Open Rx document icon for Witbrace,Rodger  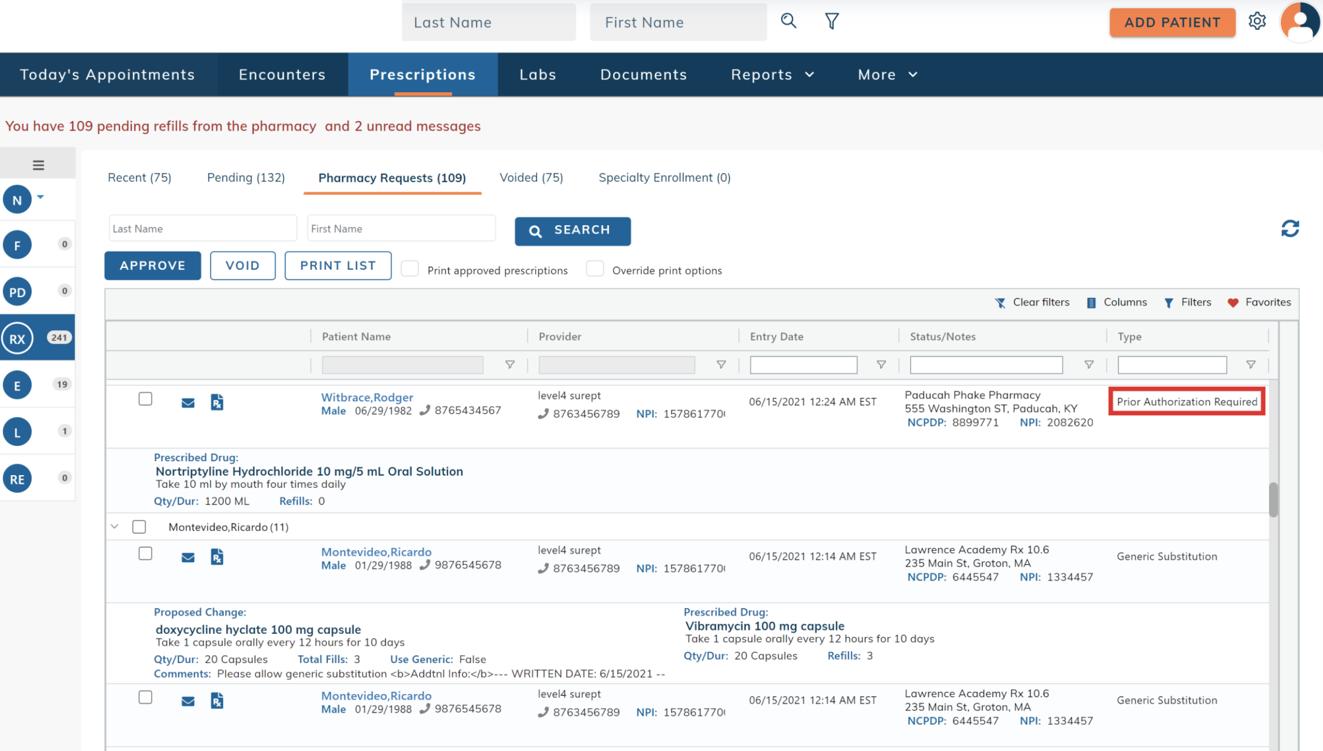click(217, 402)
